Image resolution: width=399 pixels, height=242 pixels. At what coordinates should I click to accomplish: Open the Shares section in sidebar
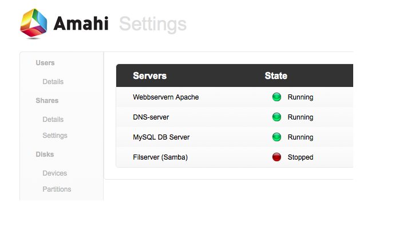[47, 101]
